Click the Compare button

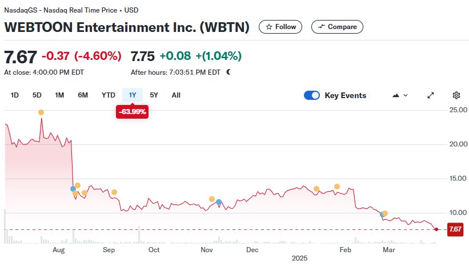(x=337, y=27)
